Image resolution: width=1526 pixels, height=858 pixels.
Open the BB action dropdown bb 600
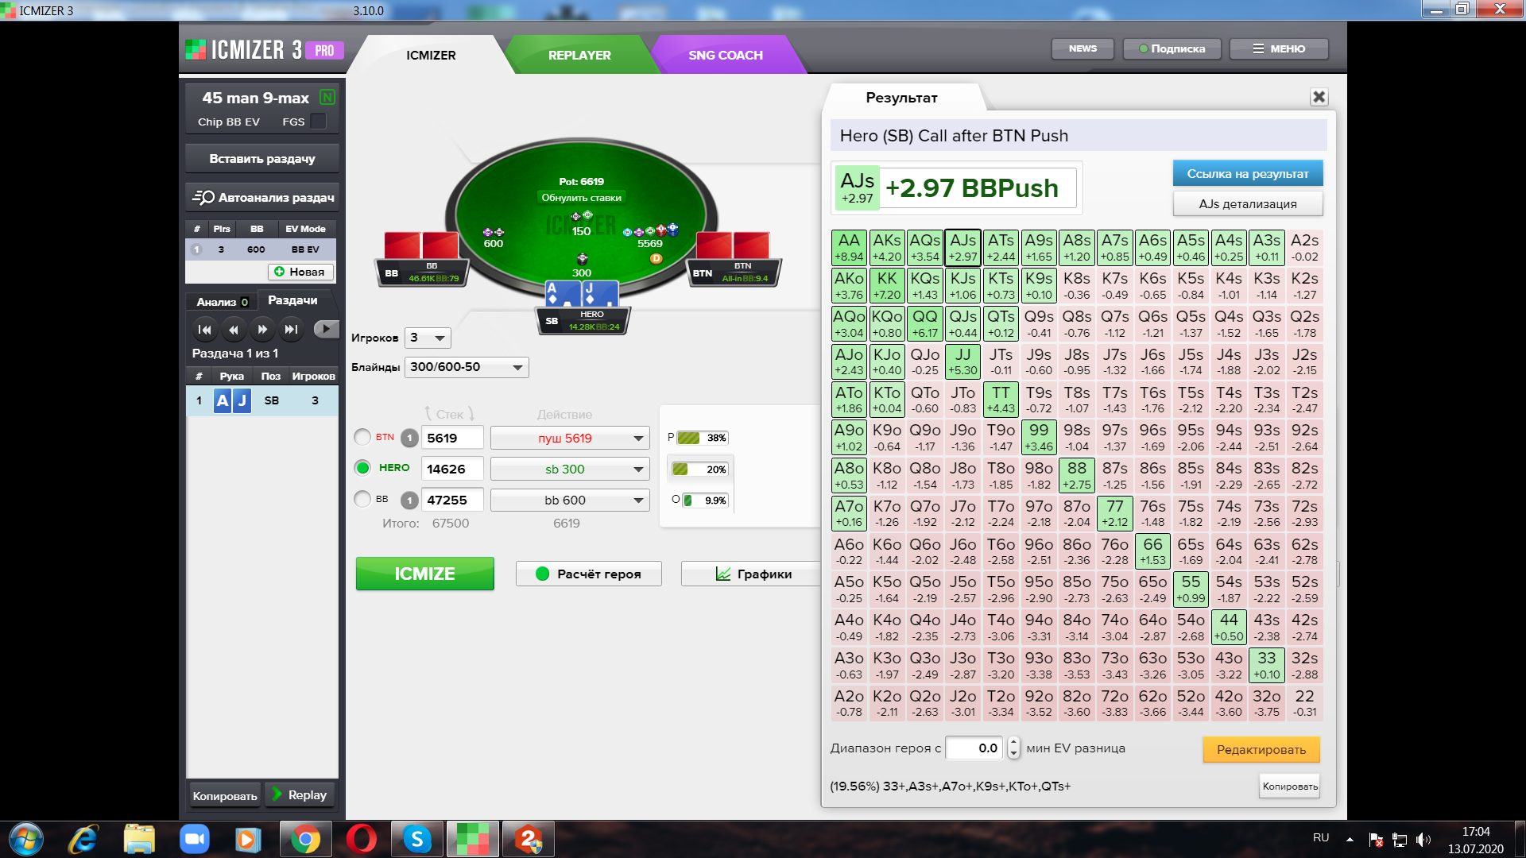click(x=570, y=500)
